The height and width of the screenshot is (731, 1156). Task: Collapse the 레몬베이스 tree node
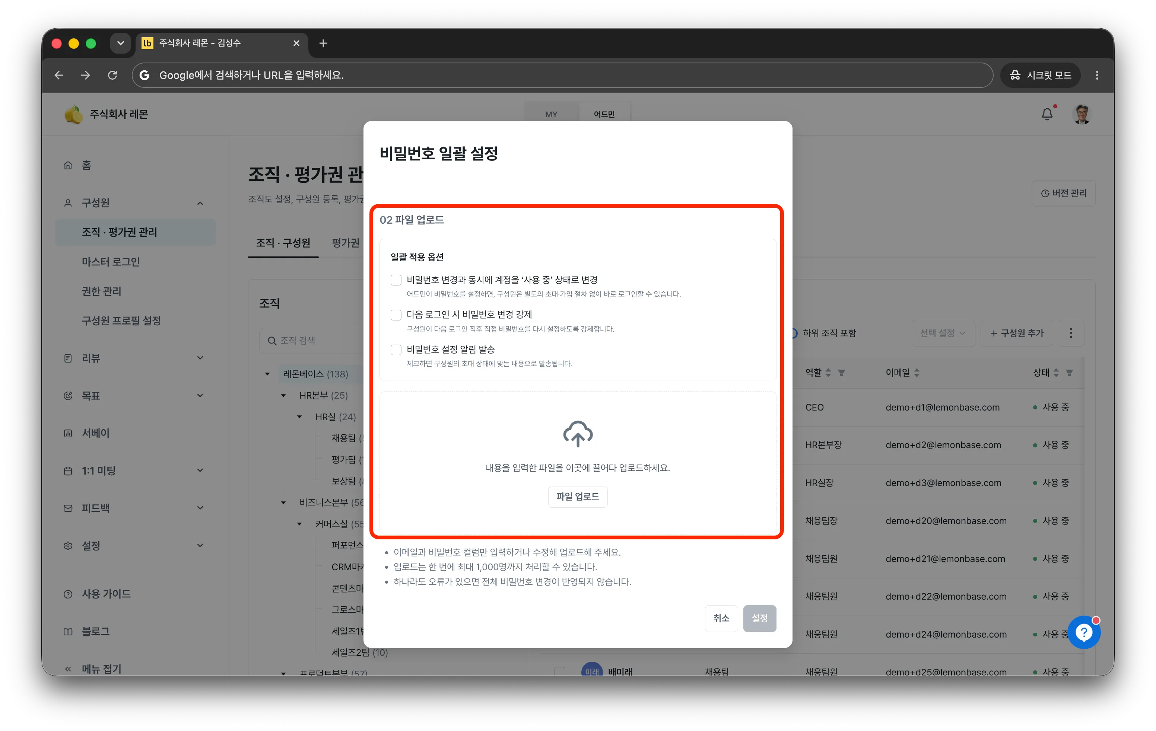(x=267, y=374)
